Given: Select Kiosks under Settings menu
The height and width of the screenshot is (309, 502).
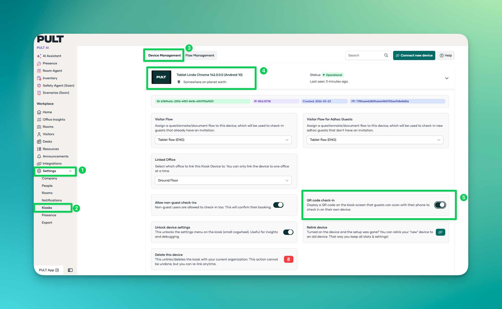Looking at the screenshot, I should tap(47, 208).
